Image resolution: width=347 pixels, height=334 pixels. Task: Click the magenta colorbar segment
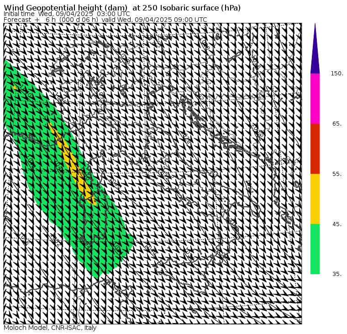pos(315,99)
